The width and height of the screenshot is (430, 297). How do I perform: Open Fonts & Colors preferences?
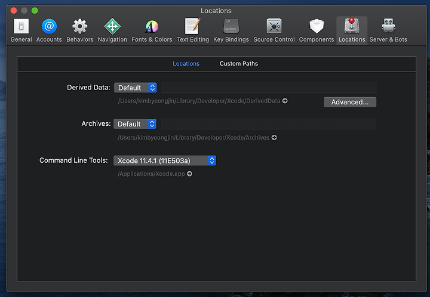pos(152,30)
